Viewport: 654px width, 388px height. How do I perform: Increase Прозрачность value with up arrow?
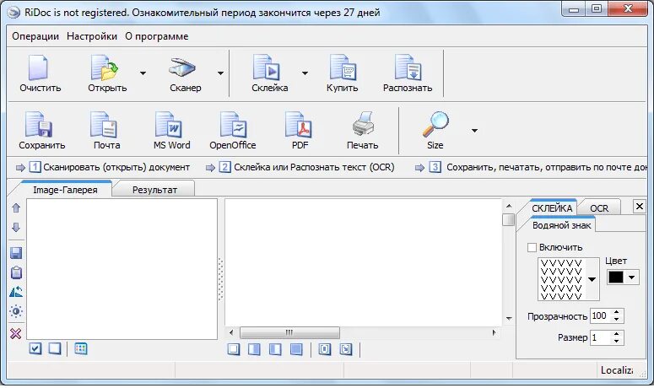coord(617,312)
